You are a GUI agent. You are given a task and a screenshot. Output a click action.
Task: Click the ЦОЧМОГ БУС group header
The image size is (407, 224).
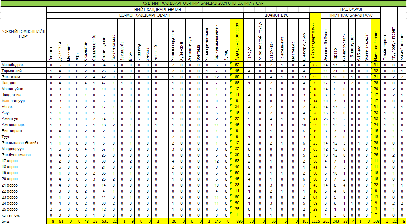click(x=276, y=16)
